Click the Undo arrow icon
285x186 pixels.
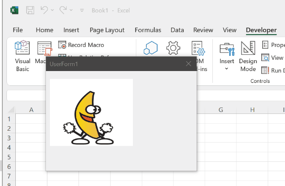coord(44,10)
